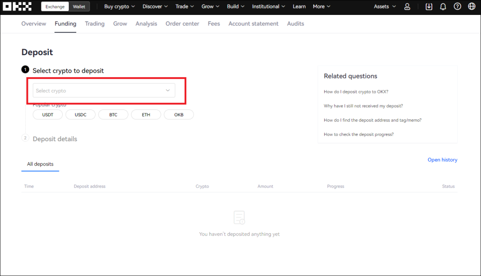This screenshot has width=481, height=276.
Task: Expand the More menu
Action: [x=322, y=6]
